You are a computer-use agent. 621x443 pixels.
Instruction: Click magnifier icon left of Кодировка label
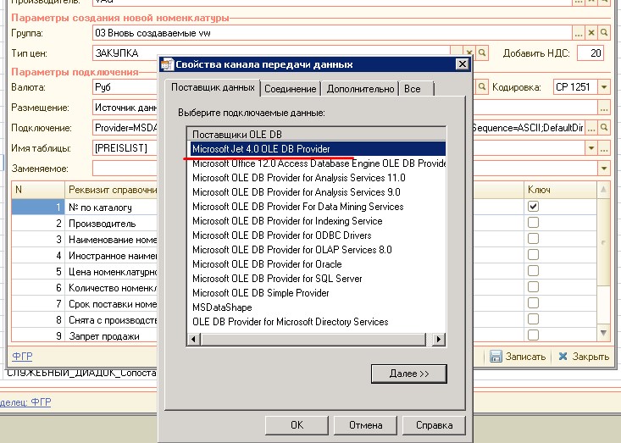pyautogui.click(x=482, y=86)
